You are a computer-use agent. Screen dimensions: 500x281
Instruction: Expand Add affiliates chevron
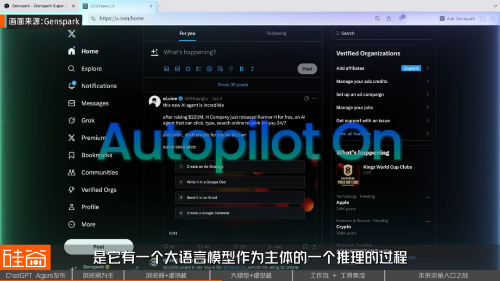pyautogui.click(x=428, y=68)
